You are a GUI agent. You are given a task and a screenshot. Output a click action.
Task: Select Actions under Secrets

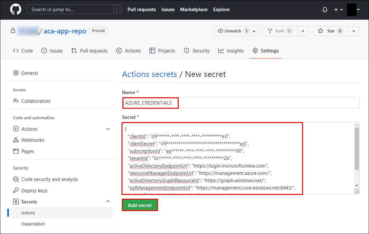(62, 213)
